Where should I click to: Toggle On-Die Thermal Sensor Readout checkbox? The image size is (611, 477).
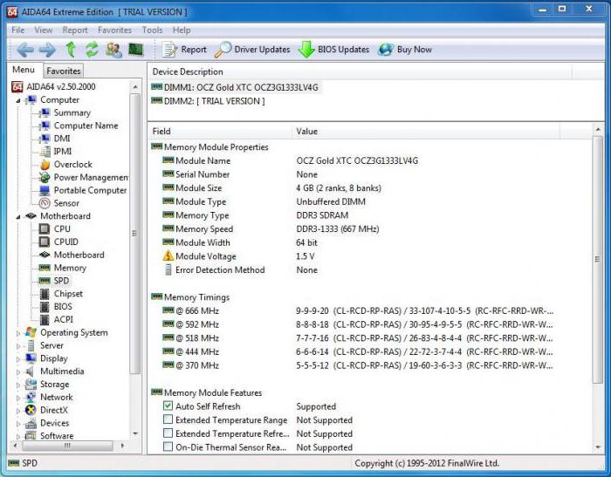pyautogui.click(x=168, y=446)
